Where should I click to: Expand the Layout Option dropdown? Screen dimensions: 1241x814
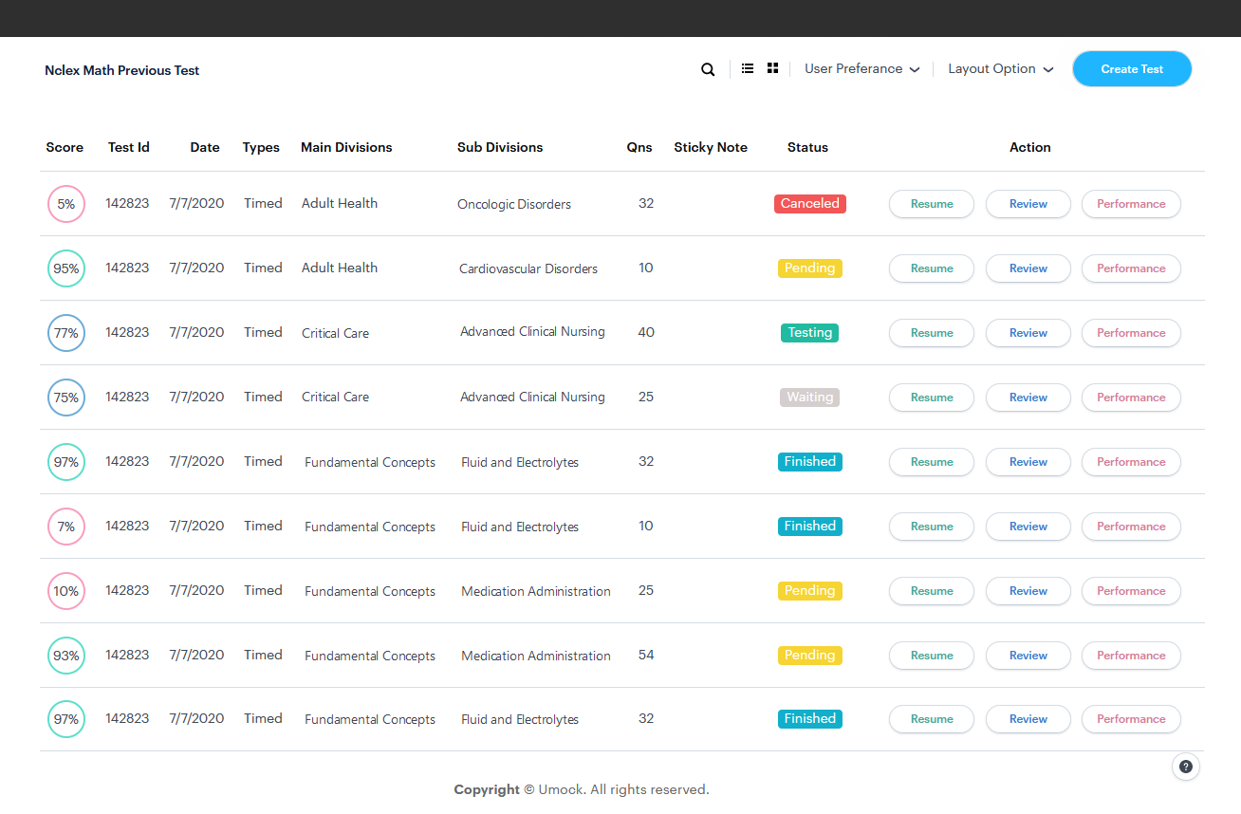click(1001, 69)
